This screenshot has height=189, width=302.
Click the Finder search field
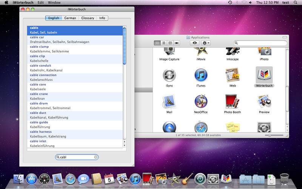pos(260,43)
